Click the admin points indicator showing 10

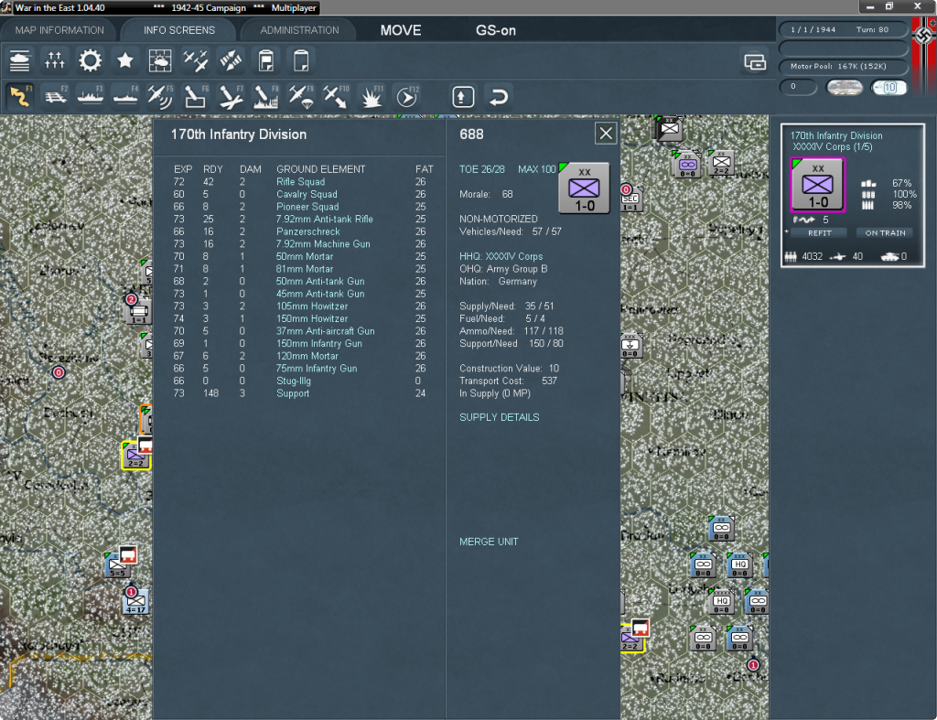coord(889,87)
